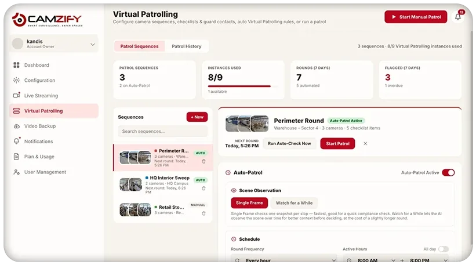Open Configuration from the sidebar
Screen dimensions: 476x268
click(54, 80)
